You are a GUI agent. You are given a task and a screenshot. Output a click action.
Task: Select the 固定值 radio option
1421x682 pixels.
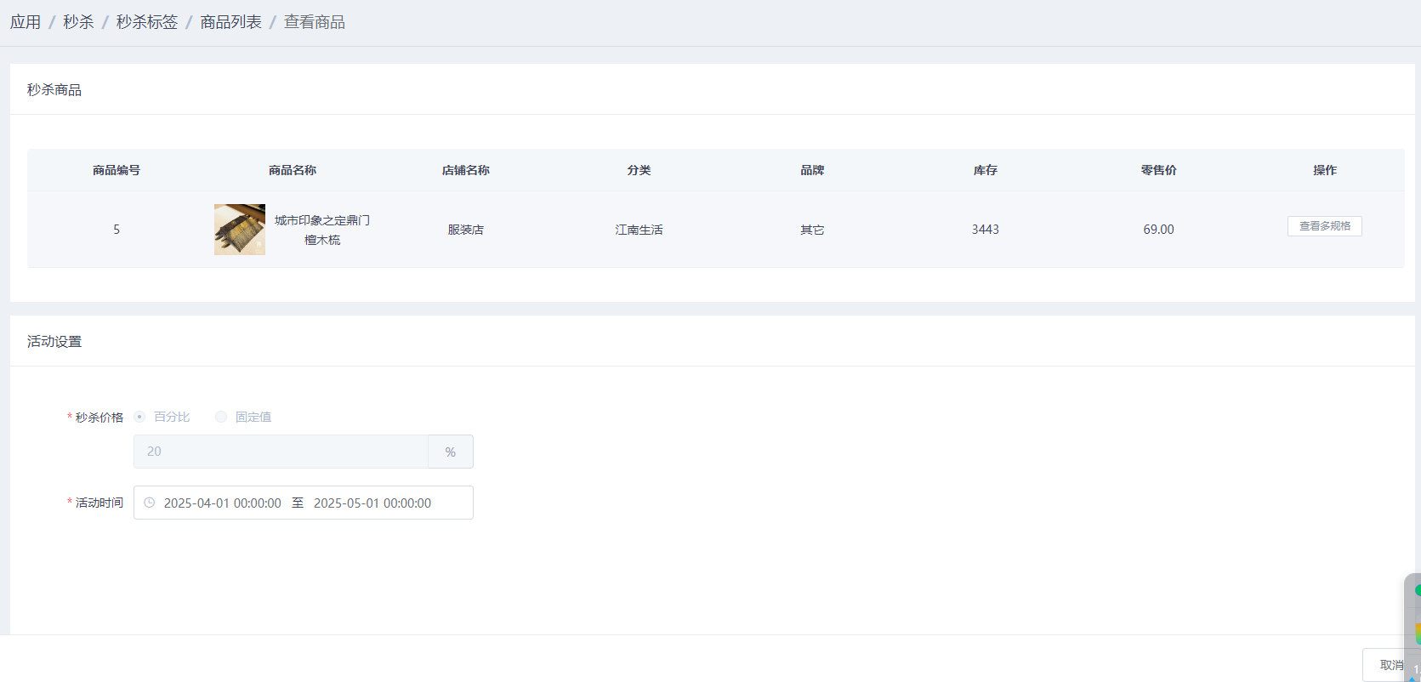(222, 417)
